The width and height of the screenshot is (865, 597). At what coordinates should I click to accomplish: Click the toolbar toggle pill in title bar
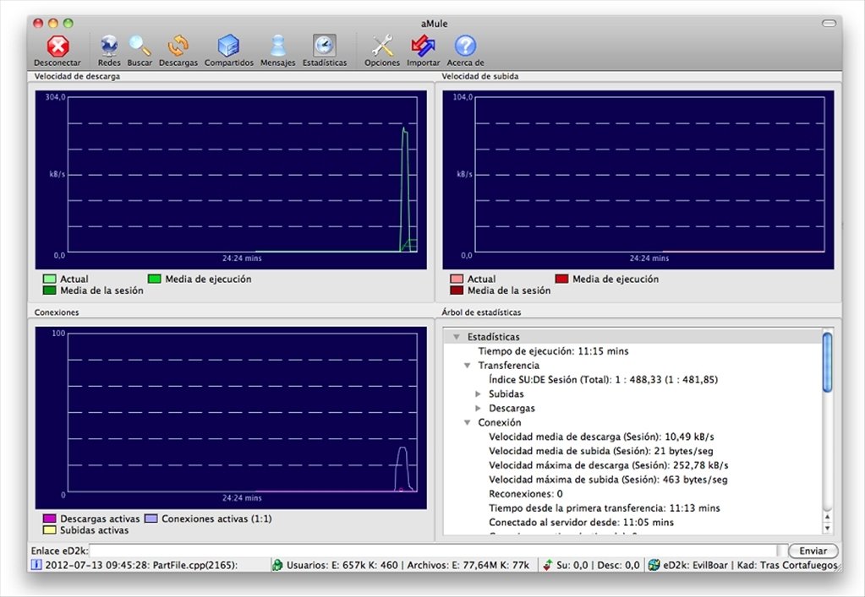[829, 23]
